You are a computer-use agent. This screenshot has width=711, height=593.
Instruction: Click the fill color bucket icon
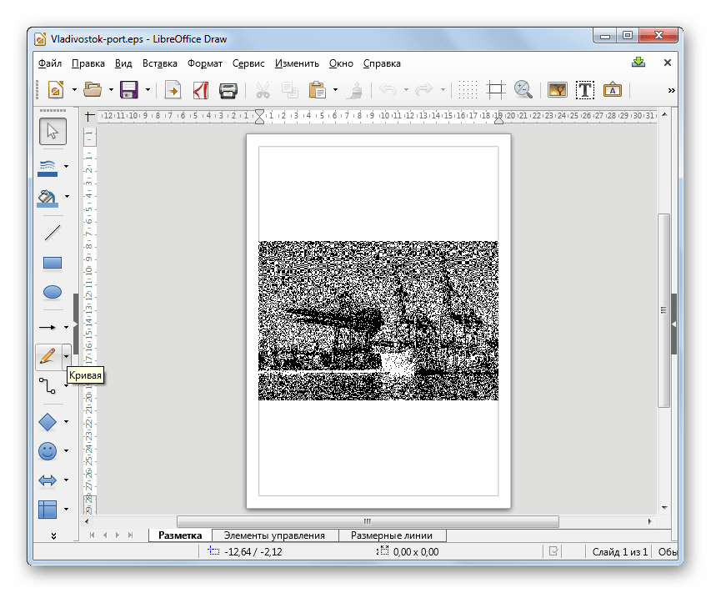pyautogui.click(x=48, y=198)
